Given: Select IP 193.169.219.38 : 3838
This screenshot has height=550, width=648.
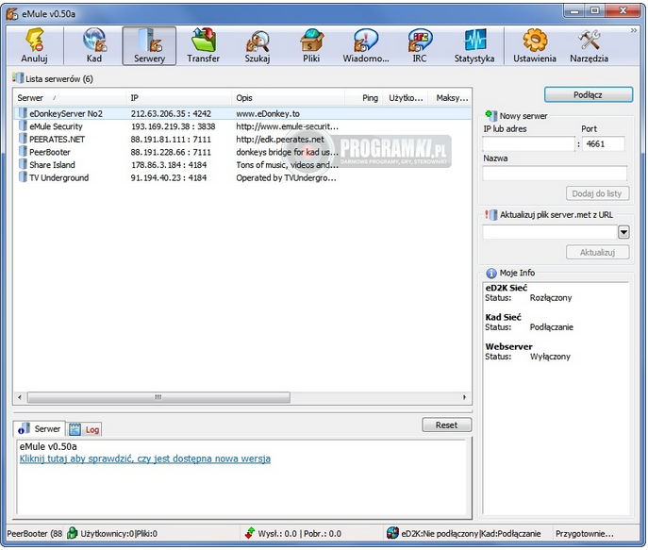Looking at the screenshot, I should [x=173, y=126].
